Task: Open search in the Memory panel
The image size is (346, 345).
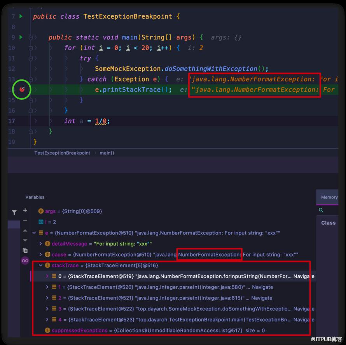Action: pyautogui.click(x=321, y=210)
